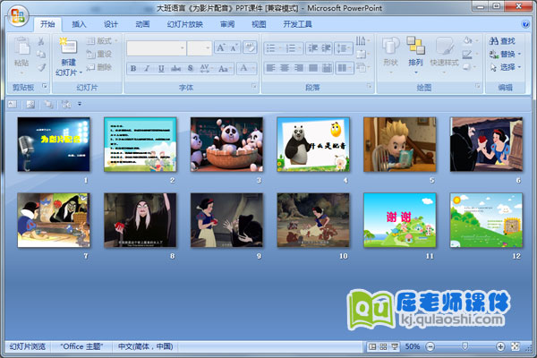Open the 插入 (Insert) tab

(x=79, y=24)
